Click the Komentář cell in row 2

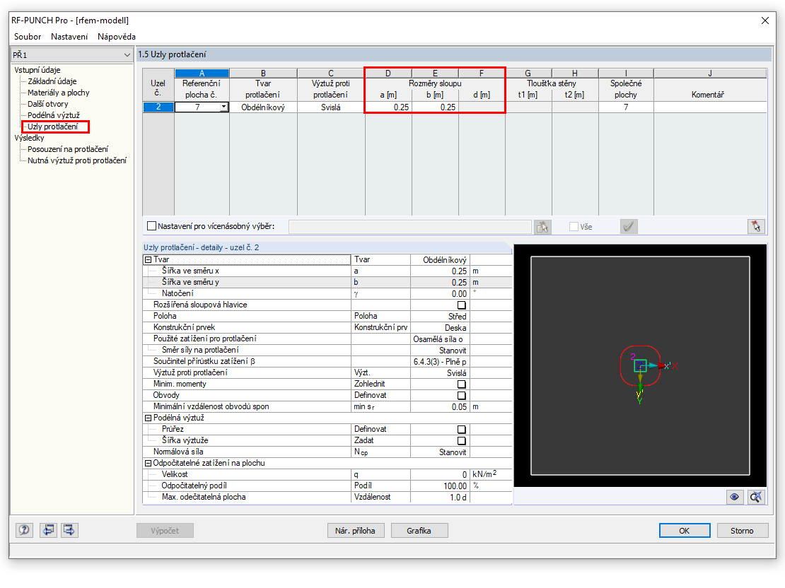click(x=710, y=107)
